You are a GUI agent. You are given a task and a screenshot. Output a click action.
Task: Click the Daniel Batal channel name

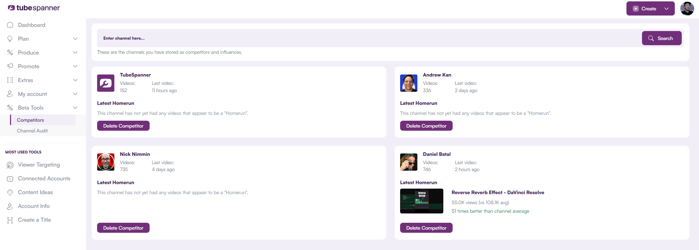[x=437, y=154]
